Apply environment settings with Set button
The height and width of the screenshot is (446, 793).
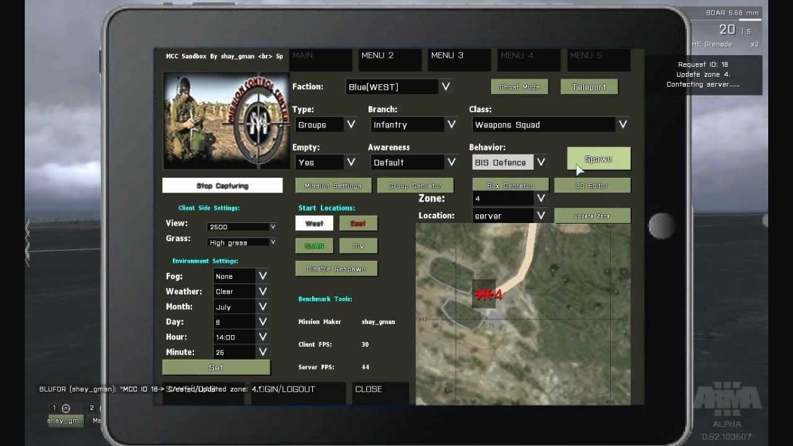click(x=216, y=367)
